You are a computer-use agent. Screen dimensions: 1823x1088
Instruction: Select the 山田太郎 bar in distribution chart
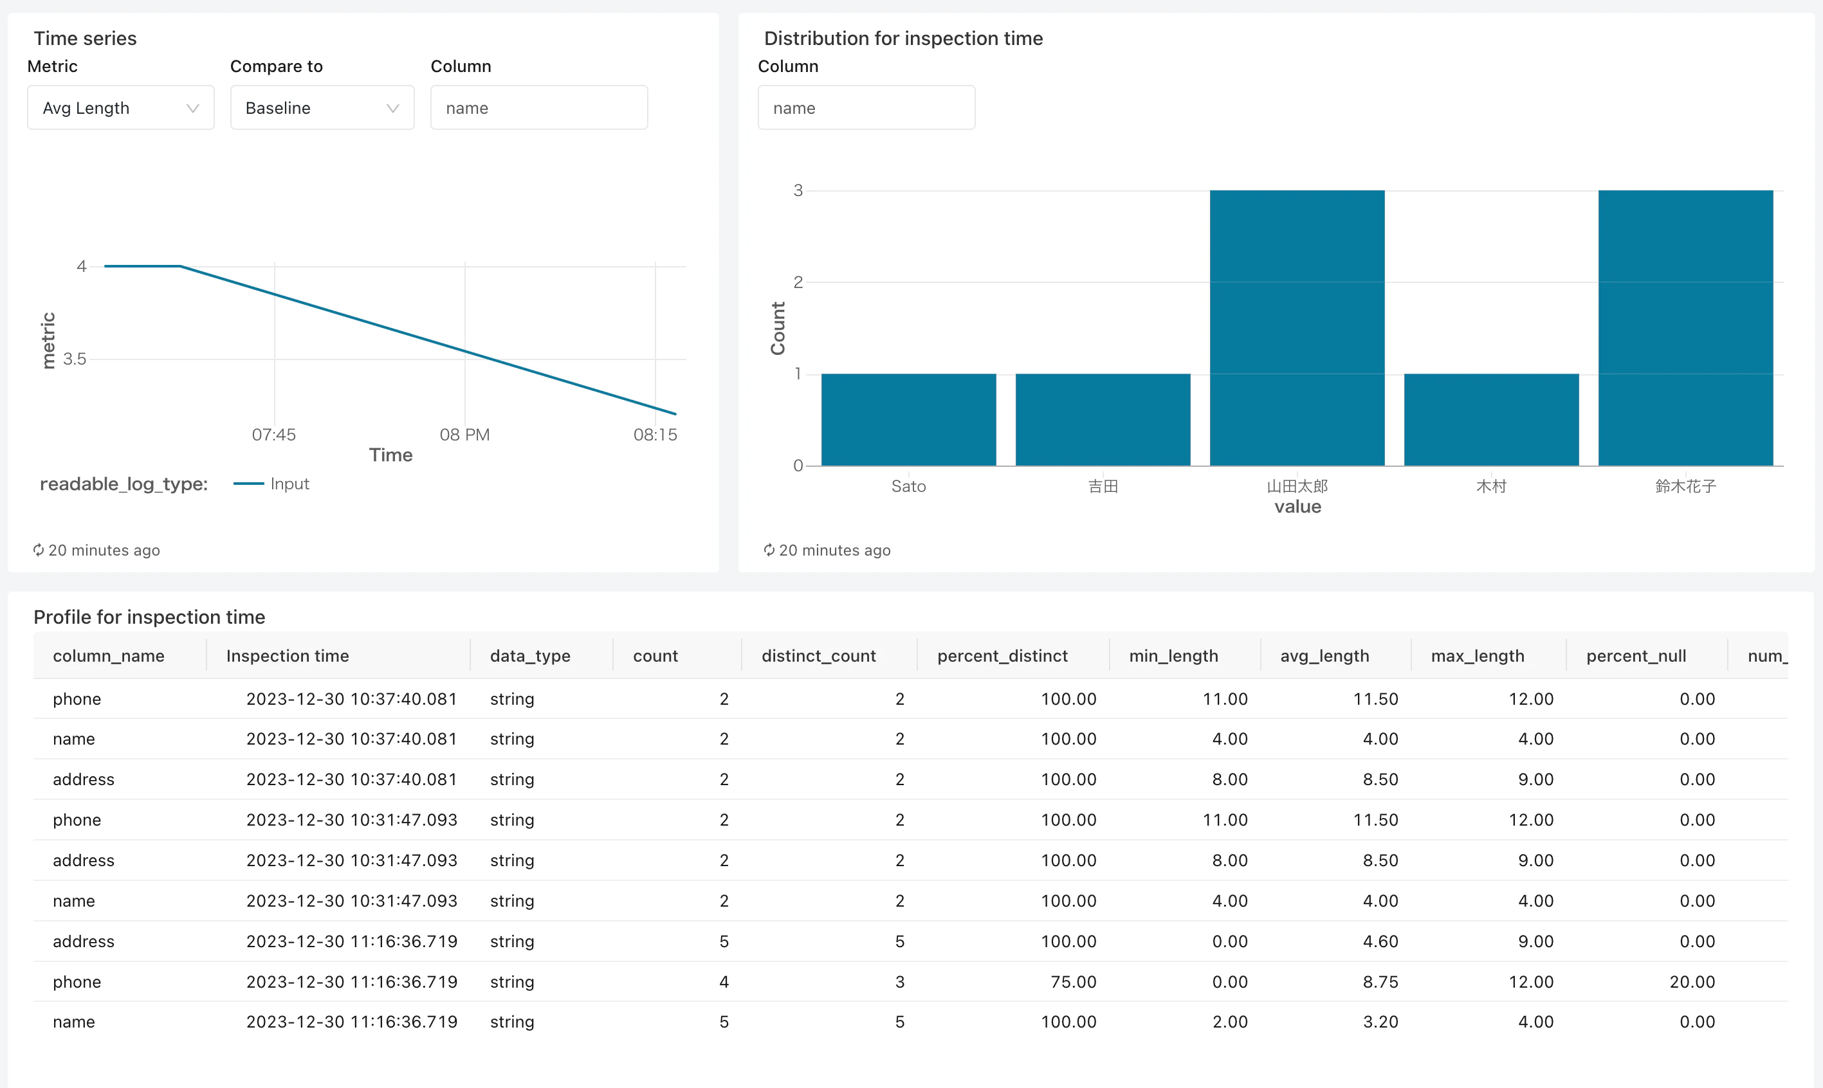(1296, 328)
